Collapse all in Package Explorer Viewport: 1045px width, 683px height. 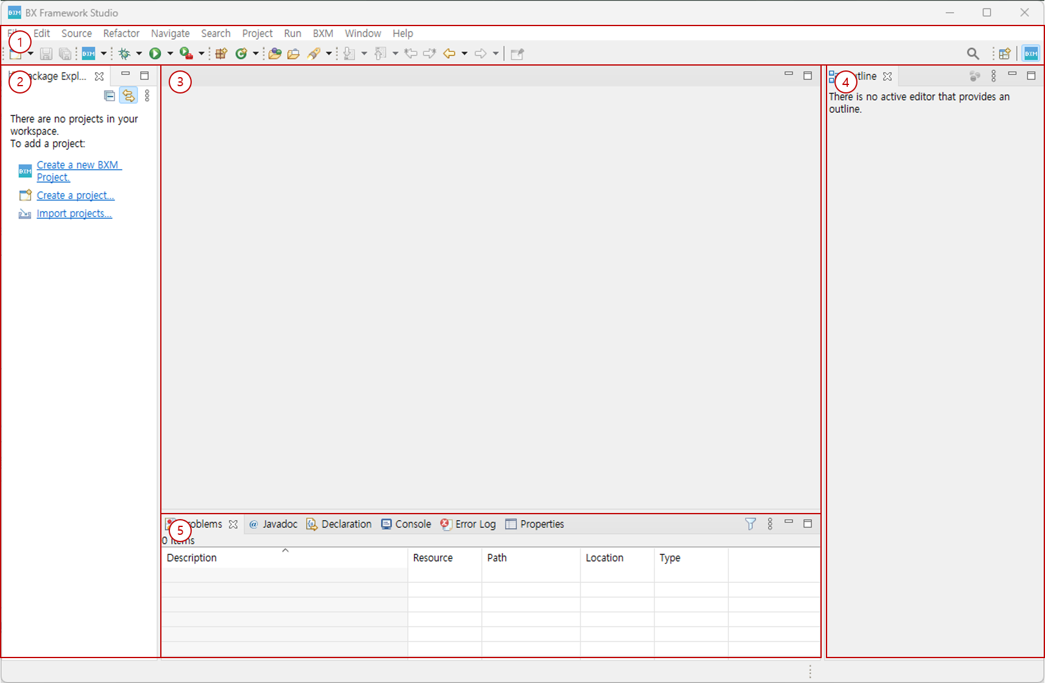coord(109,95)
